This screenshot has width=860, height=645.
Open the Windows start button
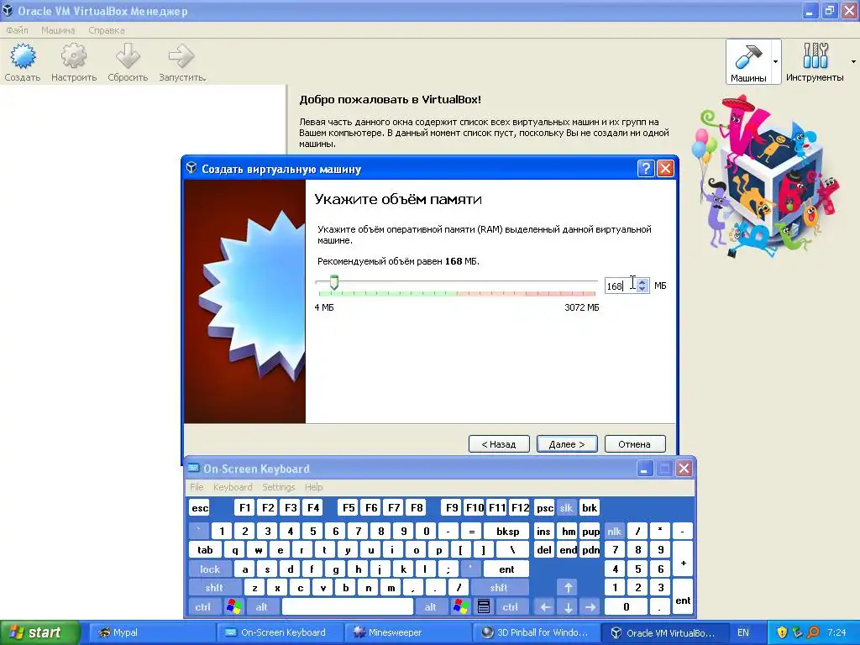(39, 633)
